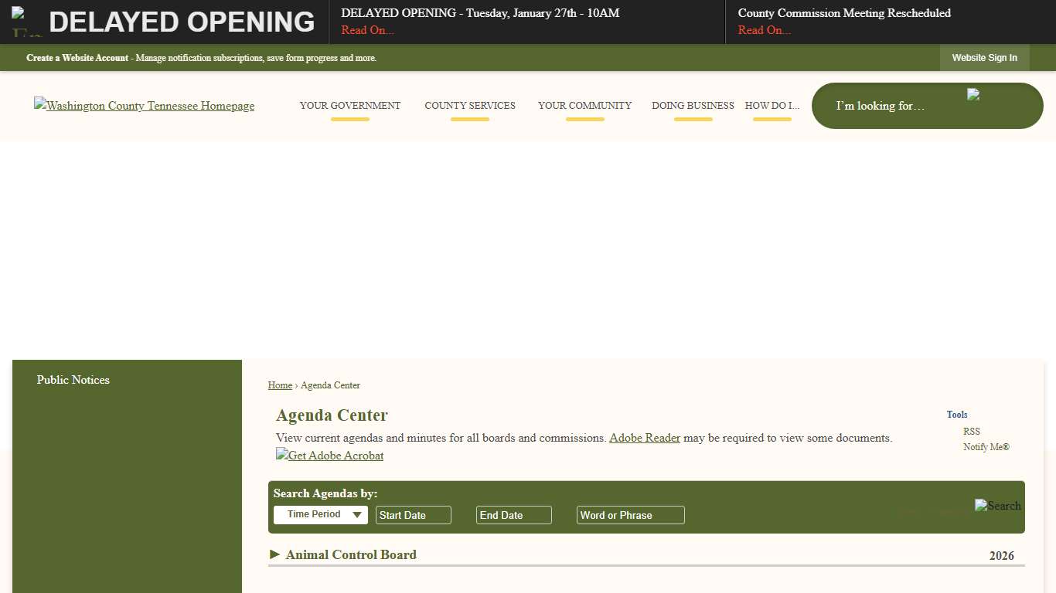The image size is (1056, 593).
Task: Click the magnifying glass Search icon in agenda search bar
Action: pyautogui.click(x=997, y=506)
